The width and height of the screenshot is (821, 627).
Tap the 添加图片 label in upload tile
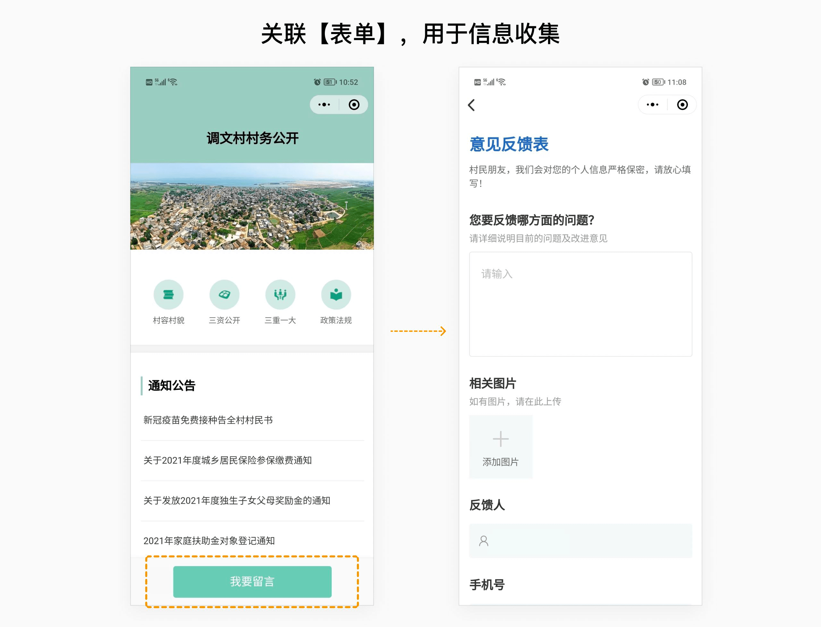[x=501, y=462]
